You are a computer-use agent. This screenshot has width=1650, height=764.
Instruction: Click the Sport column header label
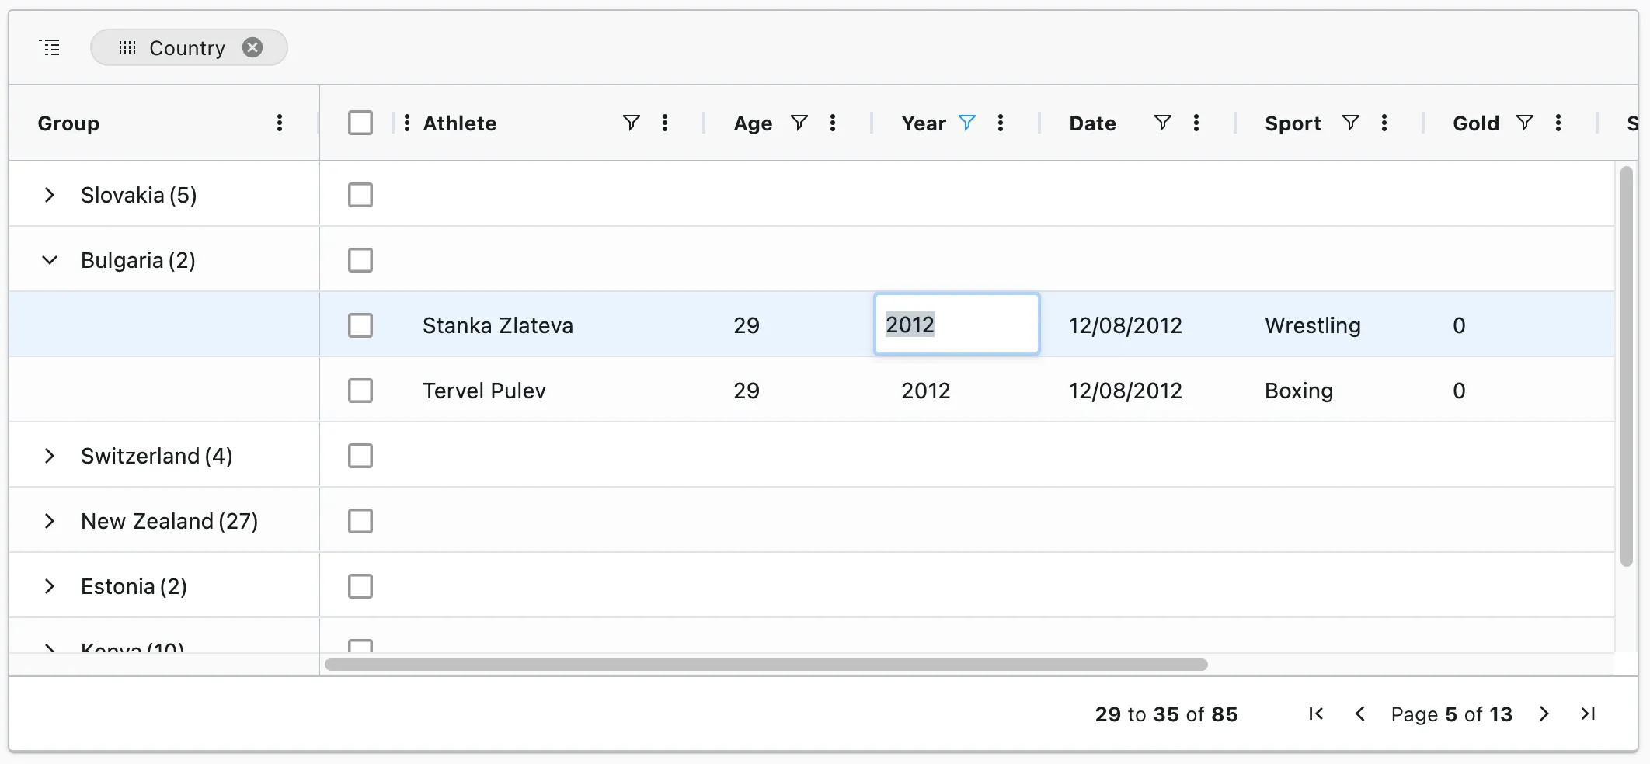[x=1292, y=123]
